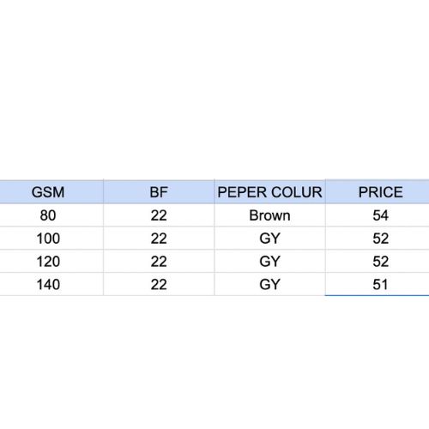Click the GY cell in the 120 GSM row
This screenshot has width=429, height=429.
(269, 261)
